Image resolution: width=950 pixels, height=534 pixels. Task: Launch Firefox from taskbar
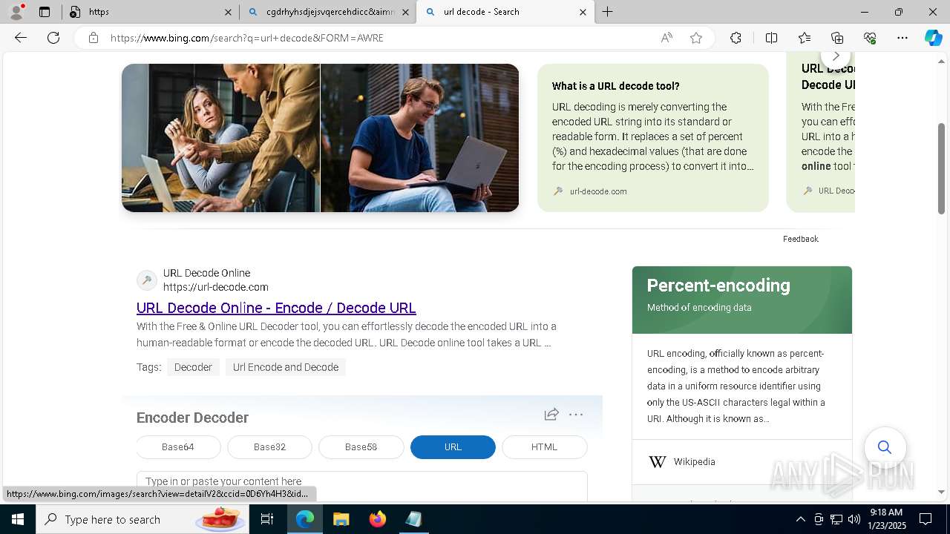pos(377,519)
